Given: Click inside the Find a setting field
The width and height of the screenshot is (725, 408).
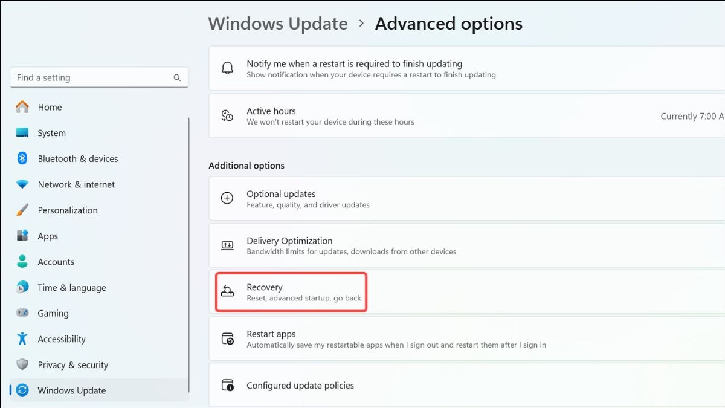Looking at the screenshot, I should pos(99,77).
